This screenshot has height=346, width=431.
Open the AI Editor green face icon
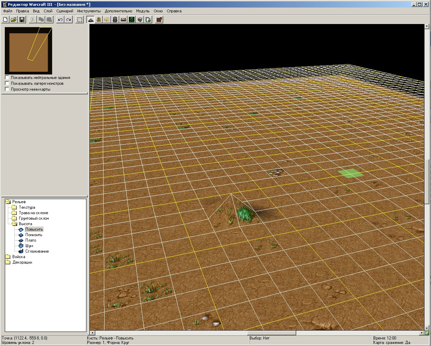click(x=132, y=20)
